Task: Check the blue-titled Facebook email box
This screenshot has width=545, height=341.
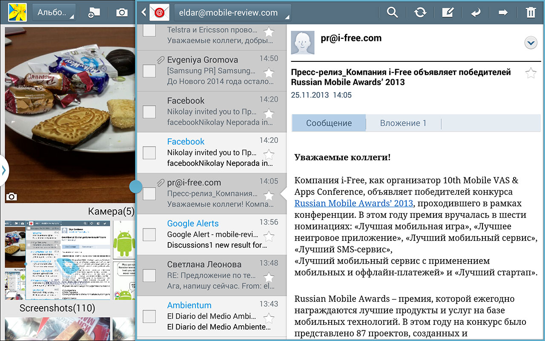Action: pyautogui.click(x=149, y=153)
